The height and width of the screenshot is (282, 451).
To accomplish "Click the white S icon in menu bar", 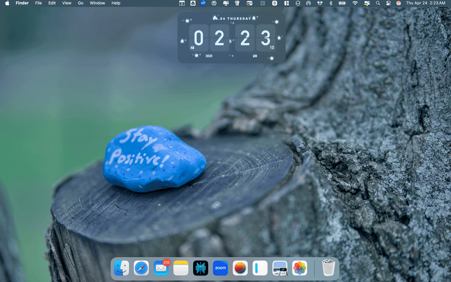I will click(275, 3).
